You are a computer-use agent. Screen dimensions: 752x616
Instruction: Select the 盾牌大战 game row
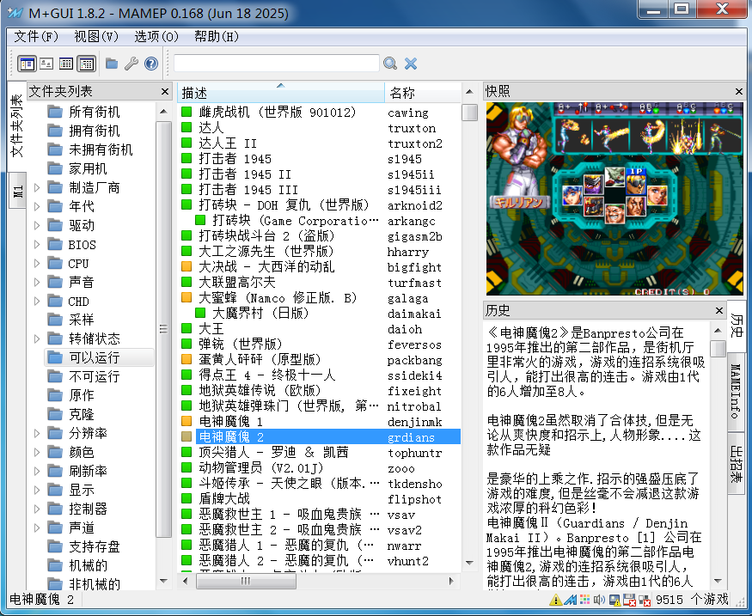[319, 499]
